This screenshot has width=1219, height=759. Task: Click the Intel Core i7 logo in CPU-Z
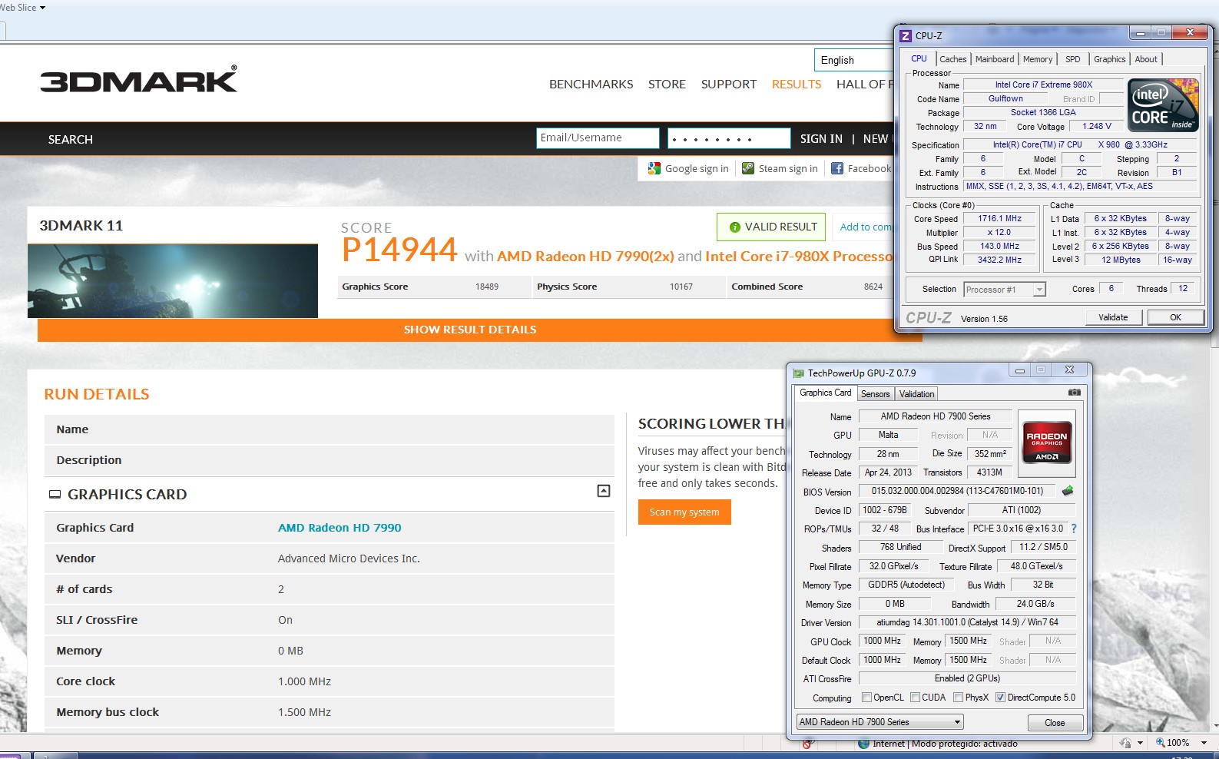[1163, 105]
